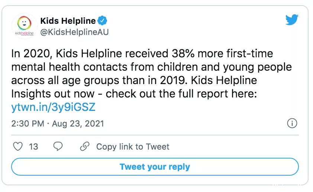Click the text 'Insights out now'
313x192 pixels.
pyautogui.click(x=53, y=94)
